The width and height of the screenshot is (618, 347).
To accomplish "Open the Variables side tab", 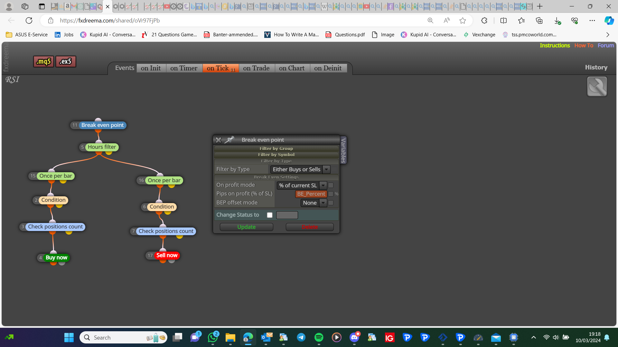I will click(x=343, y=150).
